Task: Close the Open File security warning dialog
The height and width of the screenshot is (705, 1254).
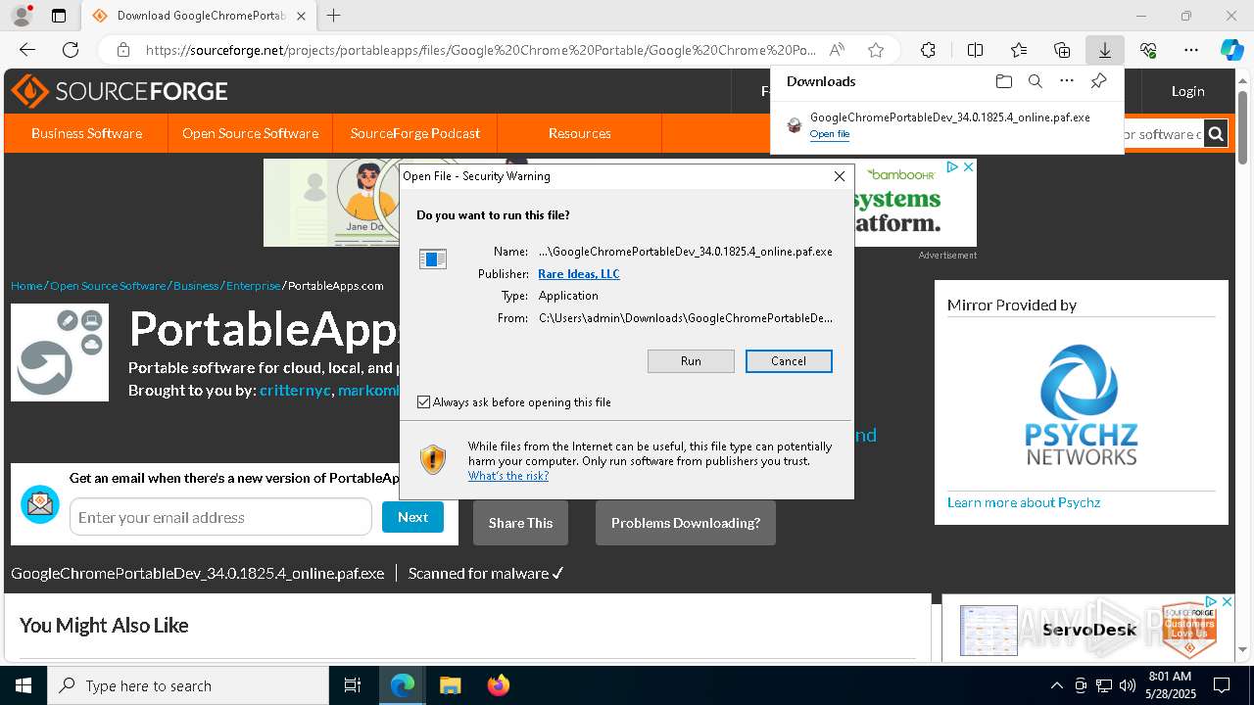Action: click(x=840, y=176)
